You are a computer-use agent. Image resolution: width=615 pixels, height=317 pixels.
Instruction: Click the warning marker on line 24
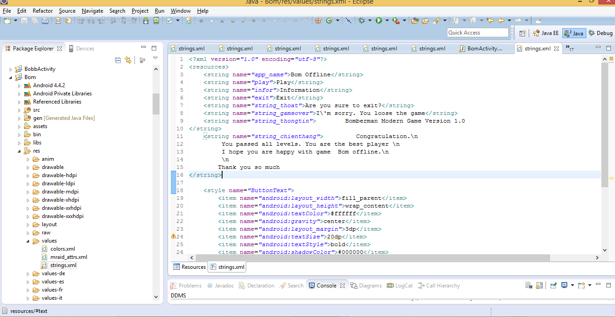173,237
